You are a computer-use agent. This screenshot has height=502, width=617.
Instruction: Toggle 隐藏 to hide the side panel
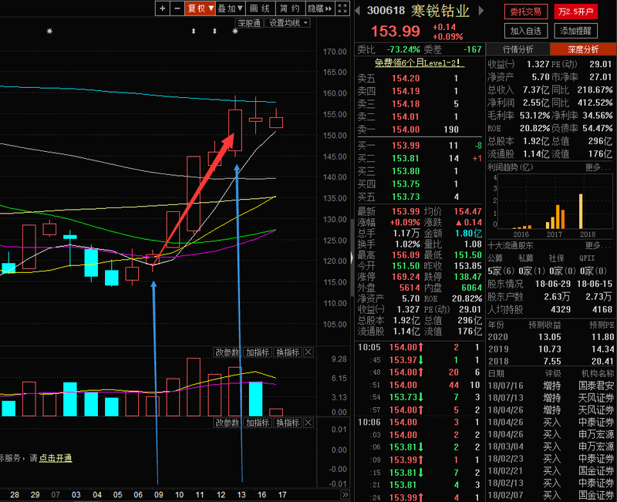coord(315,8)
